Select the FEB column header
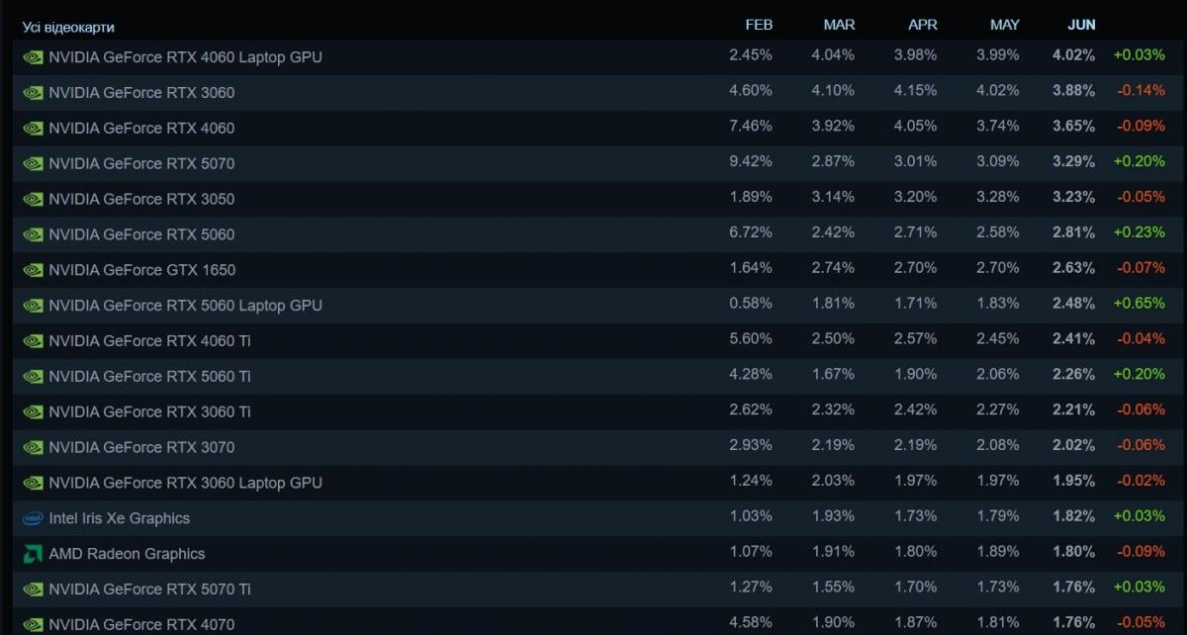 click(x=759, y=25)
